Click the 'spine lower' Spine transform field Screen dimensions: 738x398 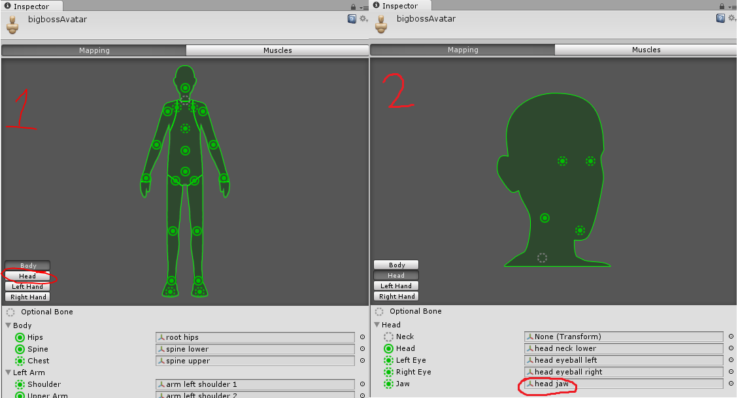coord(255,350)
